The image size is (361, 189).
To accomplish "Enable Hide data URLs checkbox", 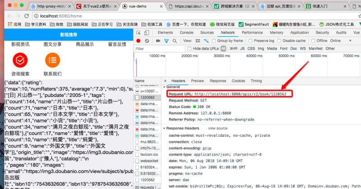I will [189, 49].
